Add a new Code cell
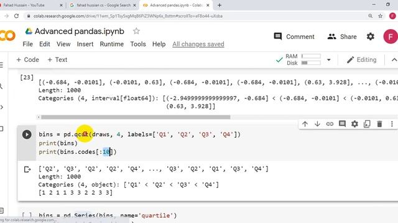The width and height of the screenshot is (398, 223). pyautogui.click(x=27, y=60)
